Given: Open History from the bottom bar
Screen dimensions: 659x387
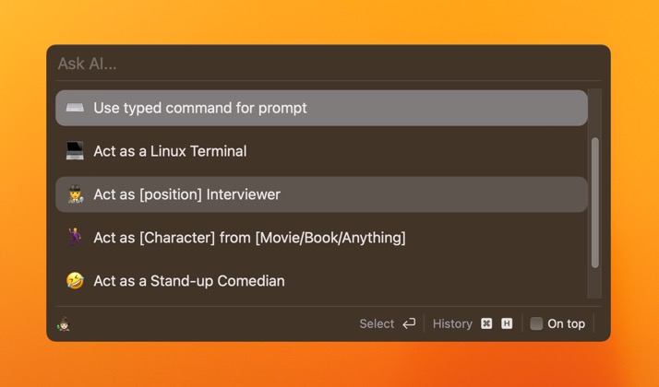Looking at the screenshot, I should coord(452,324).
